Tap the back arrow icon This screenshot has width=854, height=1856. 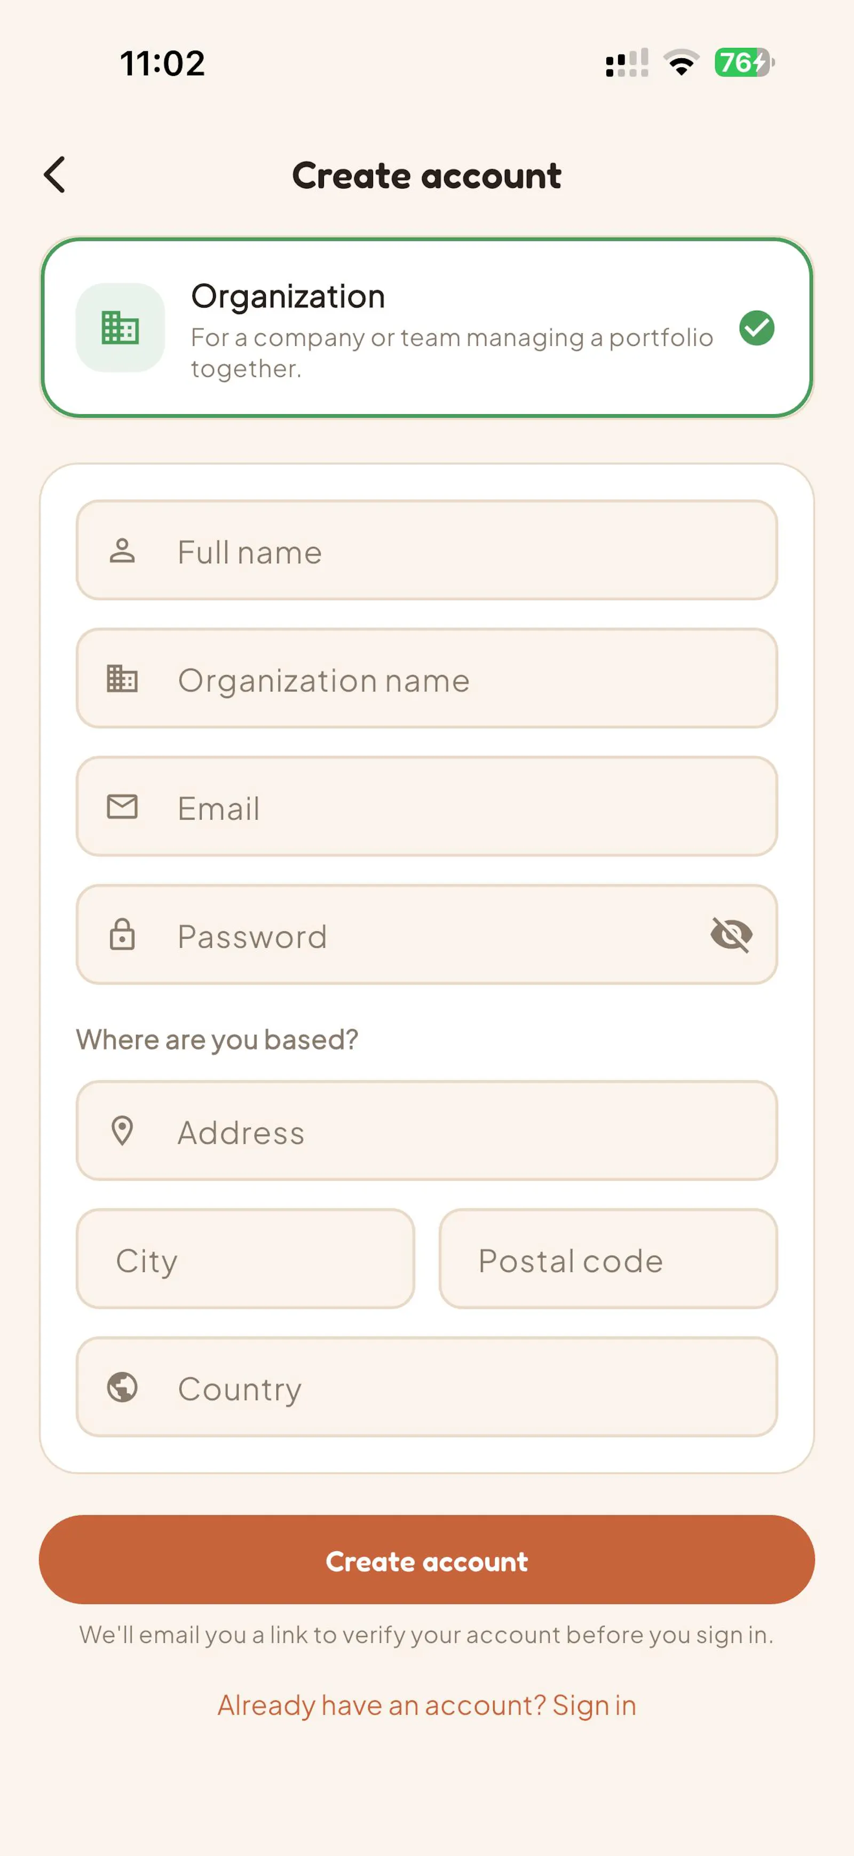click(55, 175)
